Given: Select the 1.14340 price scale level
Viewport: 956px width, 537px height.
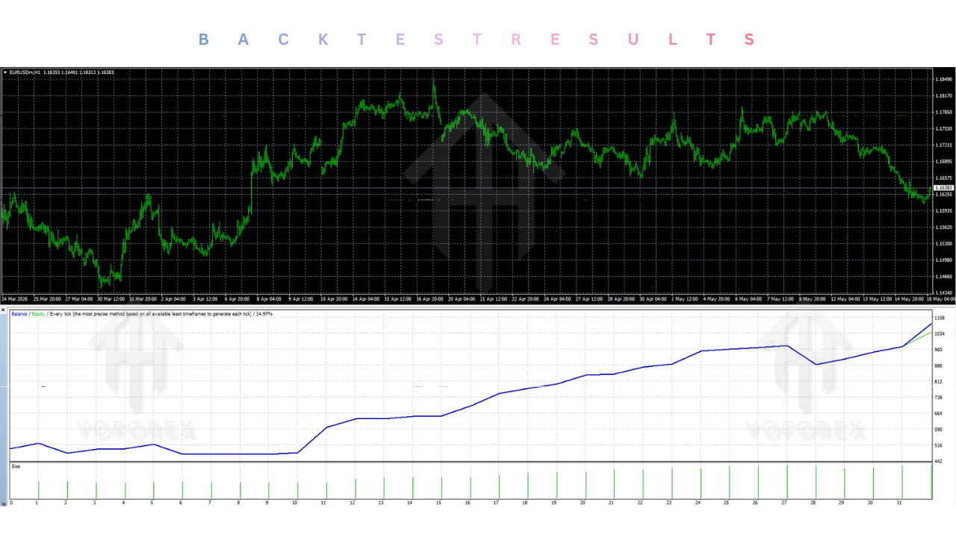Looking at the screenshot, I should [x=944, y=292].
